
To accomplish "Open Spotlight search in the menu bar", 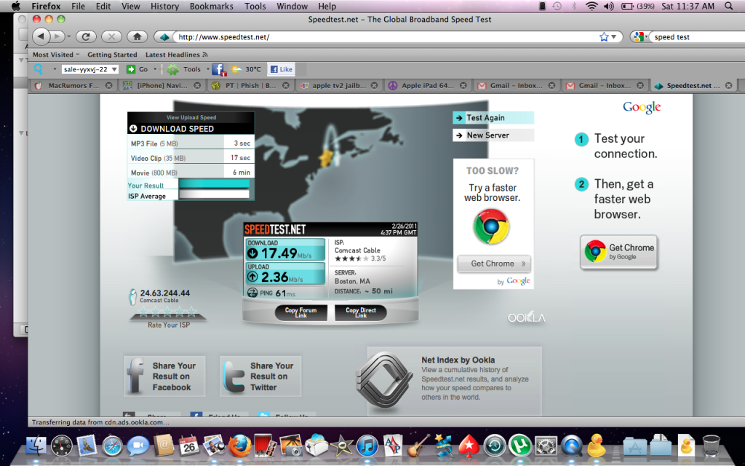I will [729, 6].
